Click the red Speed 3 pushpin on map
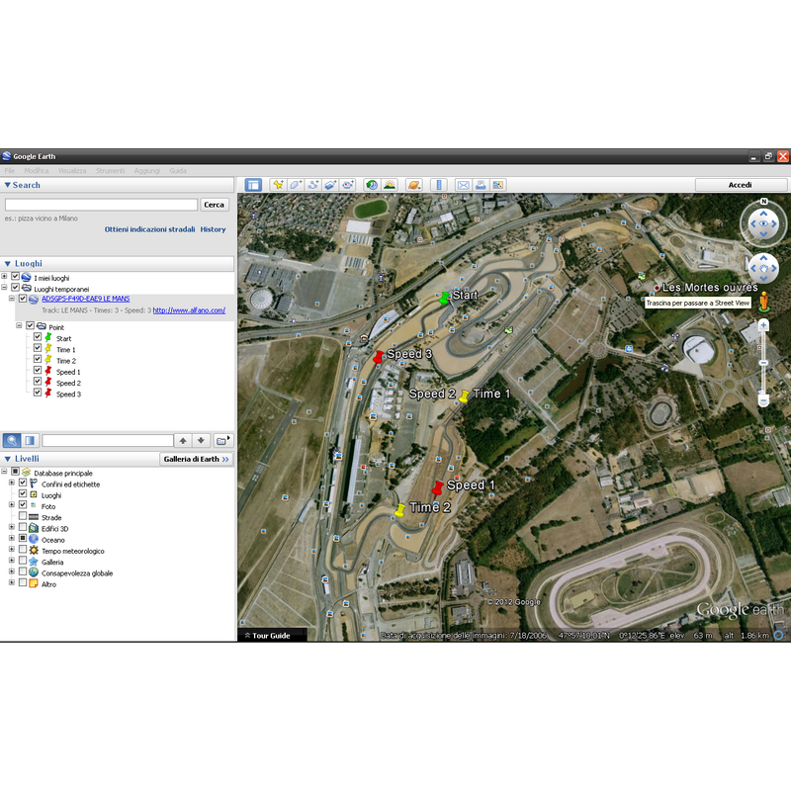 point(379,357)
